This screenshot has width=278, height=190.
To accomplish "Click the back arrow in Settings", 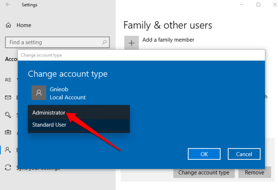I will tap(9, 5).
